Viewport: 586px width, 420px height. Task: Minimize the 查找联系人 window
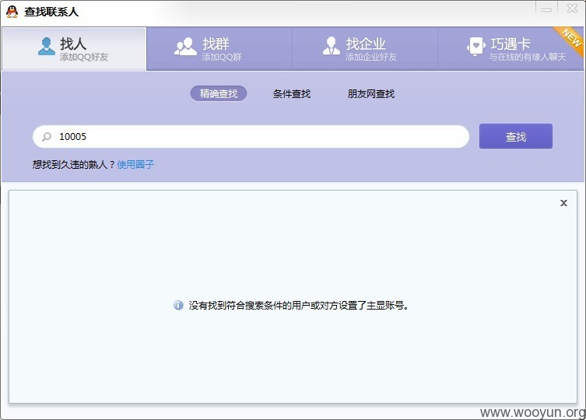(x=547, y=9)
